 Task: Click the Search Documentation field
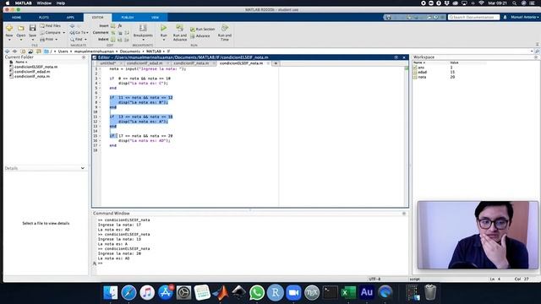473,17
